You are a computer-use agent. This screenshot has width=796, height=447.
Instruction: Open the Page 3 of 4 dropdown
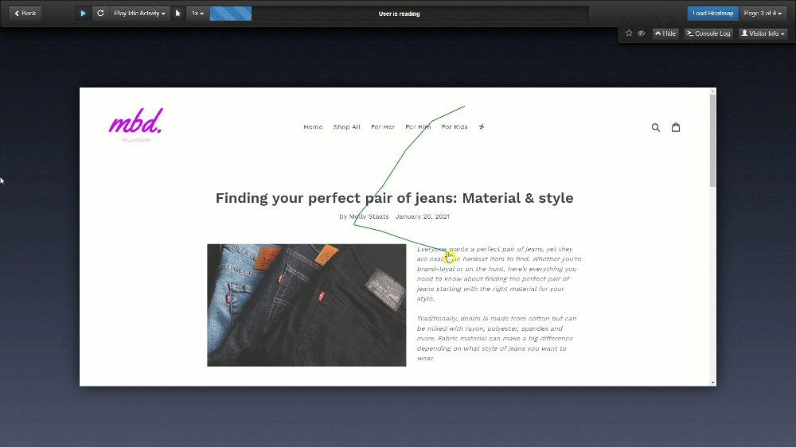click(763, 14)
